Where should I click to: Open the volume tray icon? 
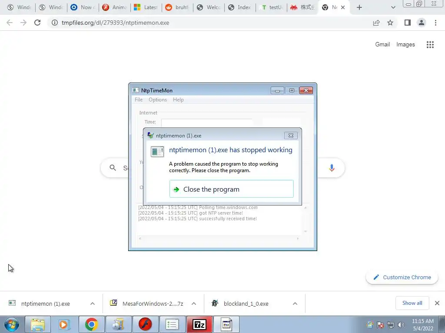(x=401, y=325)
